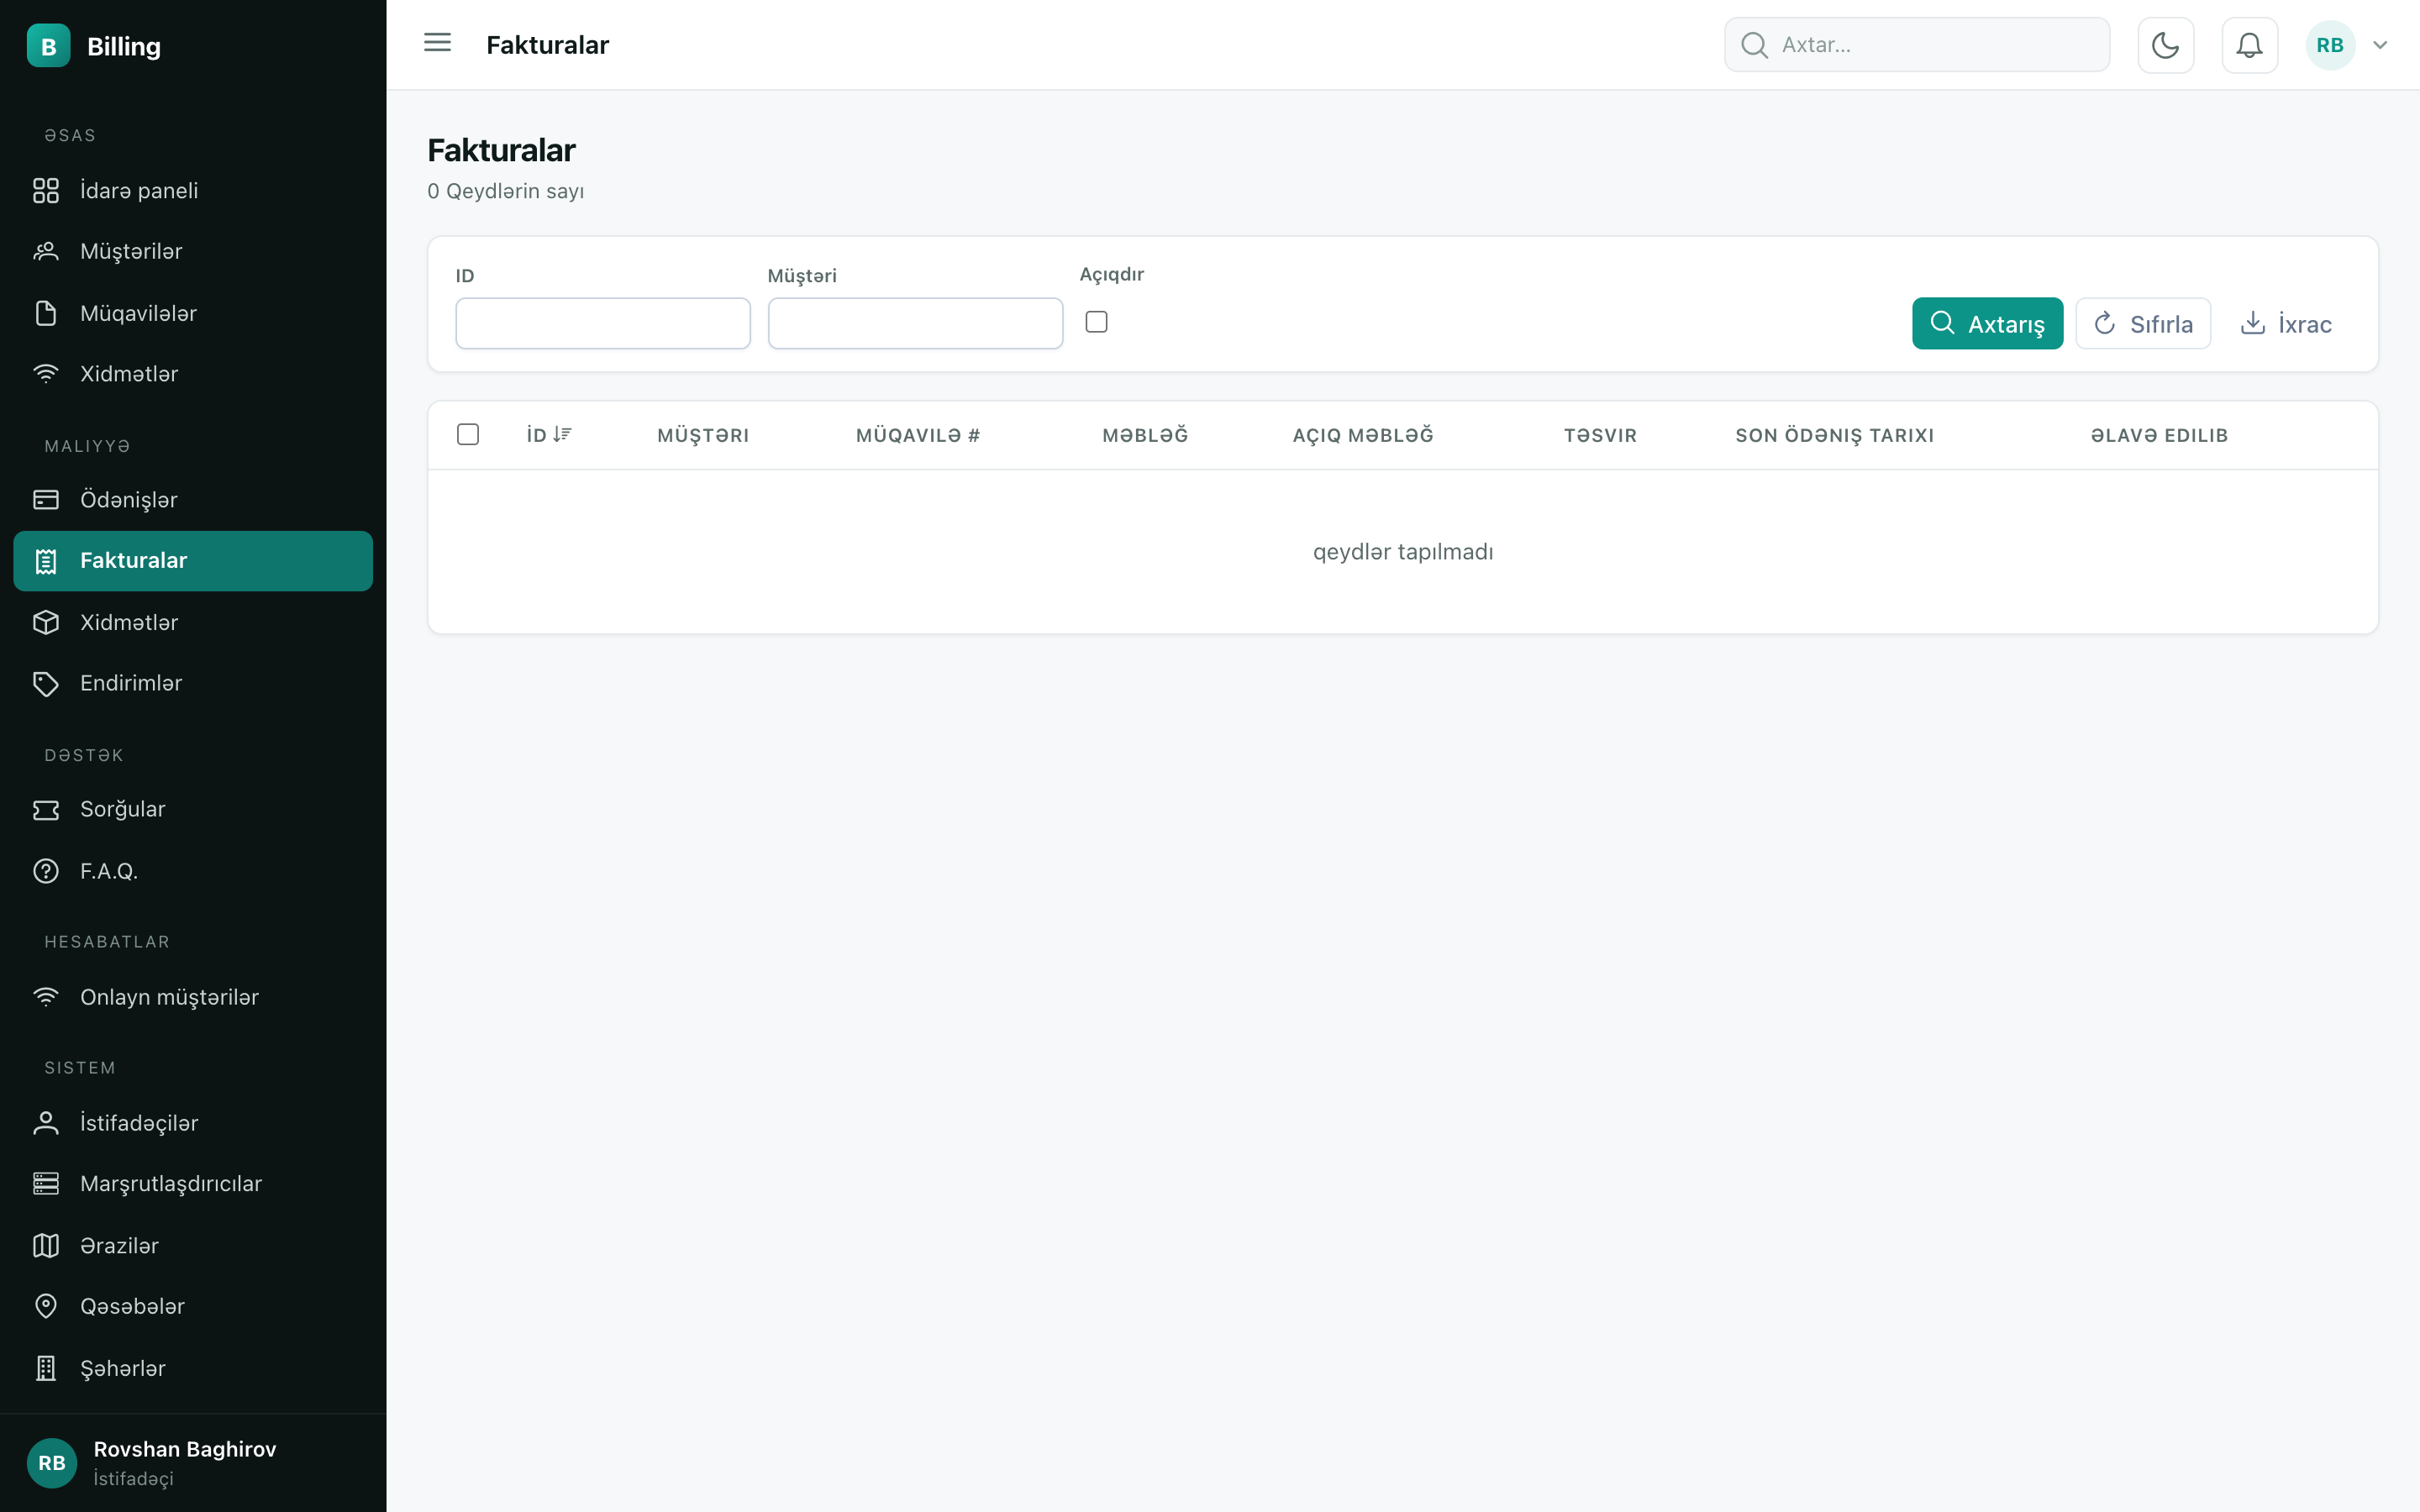Click the Şəhərlər building icon

[x=46, y=1368]
